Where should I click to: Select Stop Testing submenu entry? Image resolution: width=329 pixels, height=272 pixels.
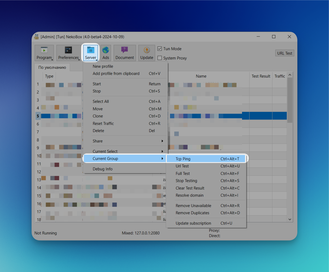[206, 181]
